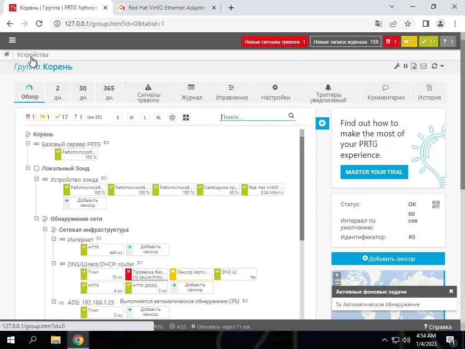Viewport: 465px width, 349px height.
Task: Collapse Устройство зонда node
Action: click(x=36, y=179)
